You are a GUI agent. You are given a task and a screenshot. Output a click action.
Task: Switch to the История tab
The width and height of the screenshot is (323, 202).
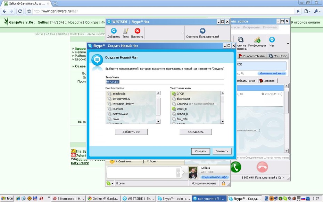click(x=267, y=81)
